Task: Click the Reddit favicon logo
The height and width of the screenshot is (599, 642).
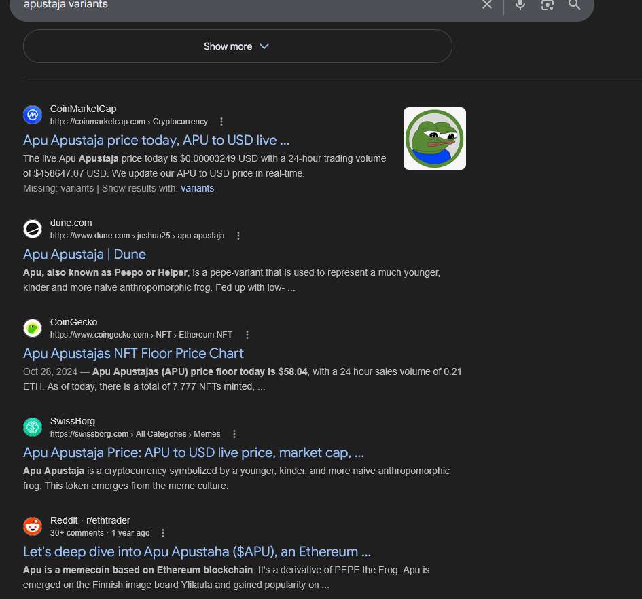Action: click(33, 526)
